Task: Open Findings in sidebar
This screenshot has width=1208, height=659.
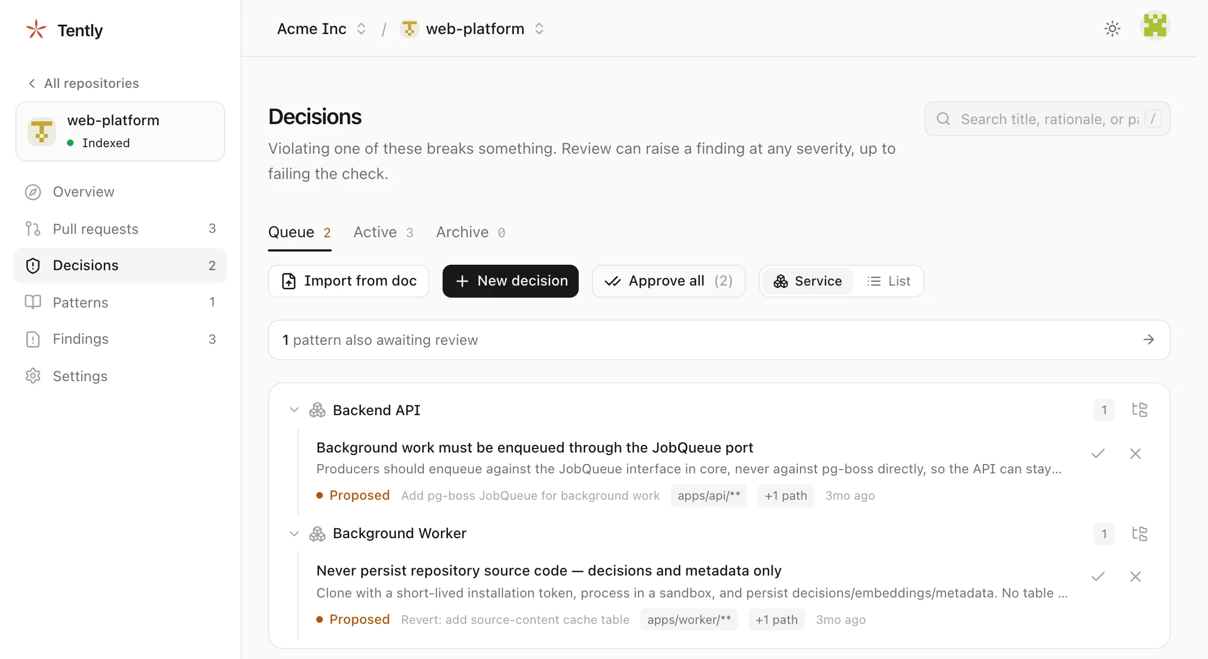Action: (x=120, y=339)
